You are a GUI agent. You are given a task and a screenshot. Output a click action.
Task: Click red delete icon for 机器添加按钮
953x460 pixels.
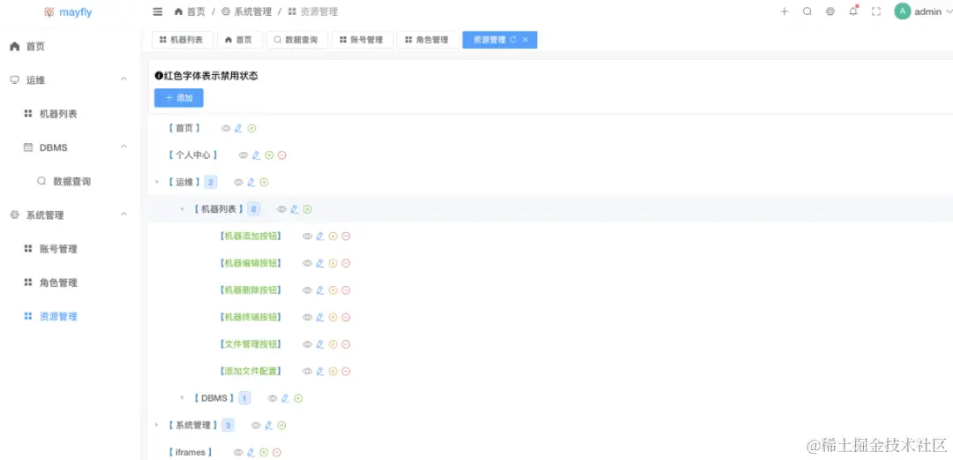(x=346, y=236)
